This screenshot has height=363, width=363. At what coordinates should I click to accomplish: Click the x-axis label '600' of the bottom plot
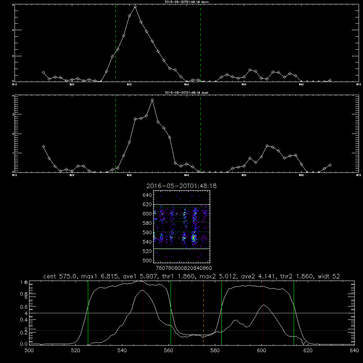(x=262, y=351)
